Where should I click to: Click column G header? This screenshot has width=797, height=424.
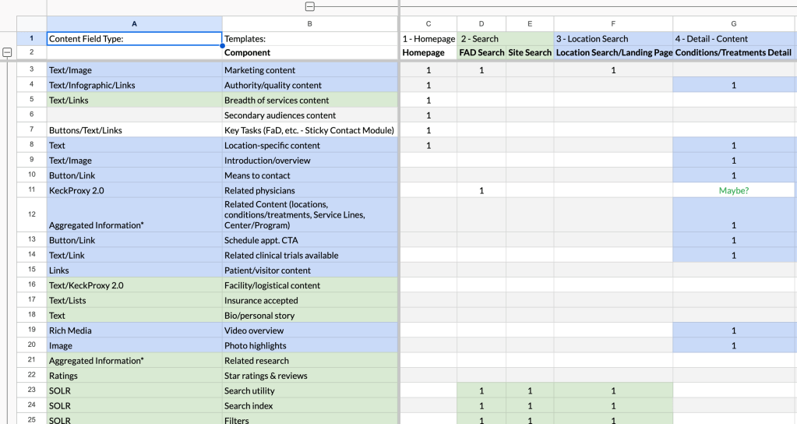[733, 23]
